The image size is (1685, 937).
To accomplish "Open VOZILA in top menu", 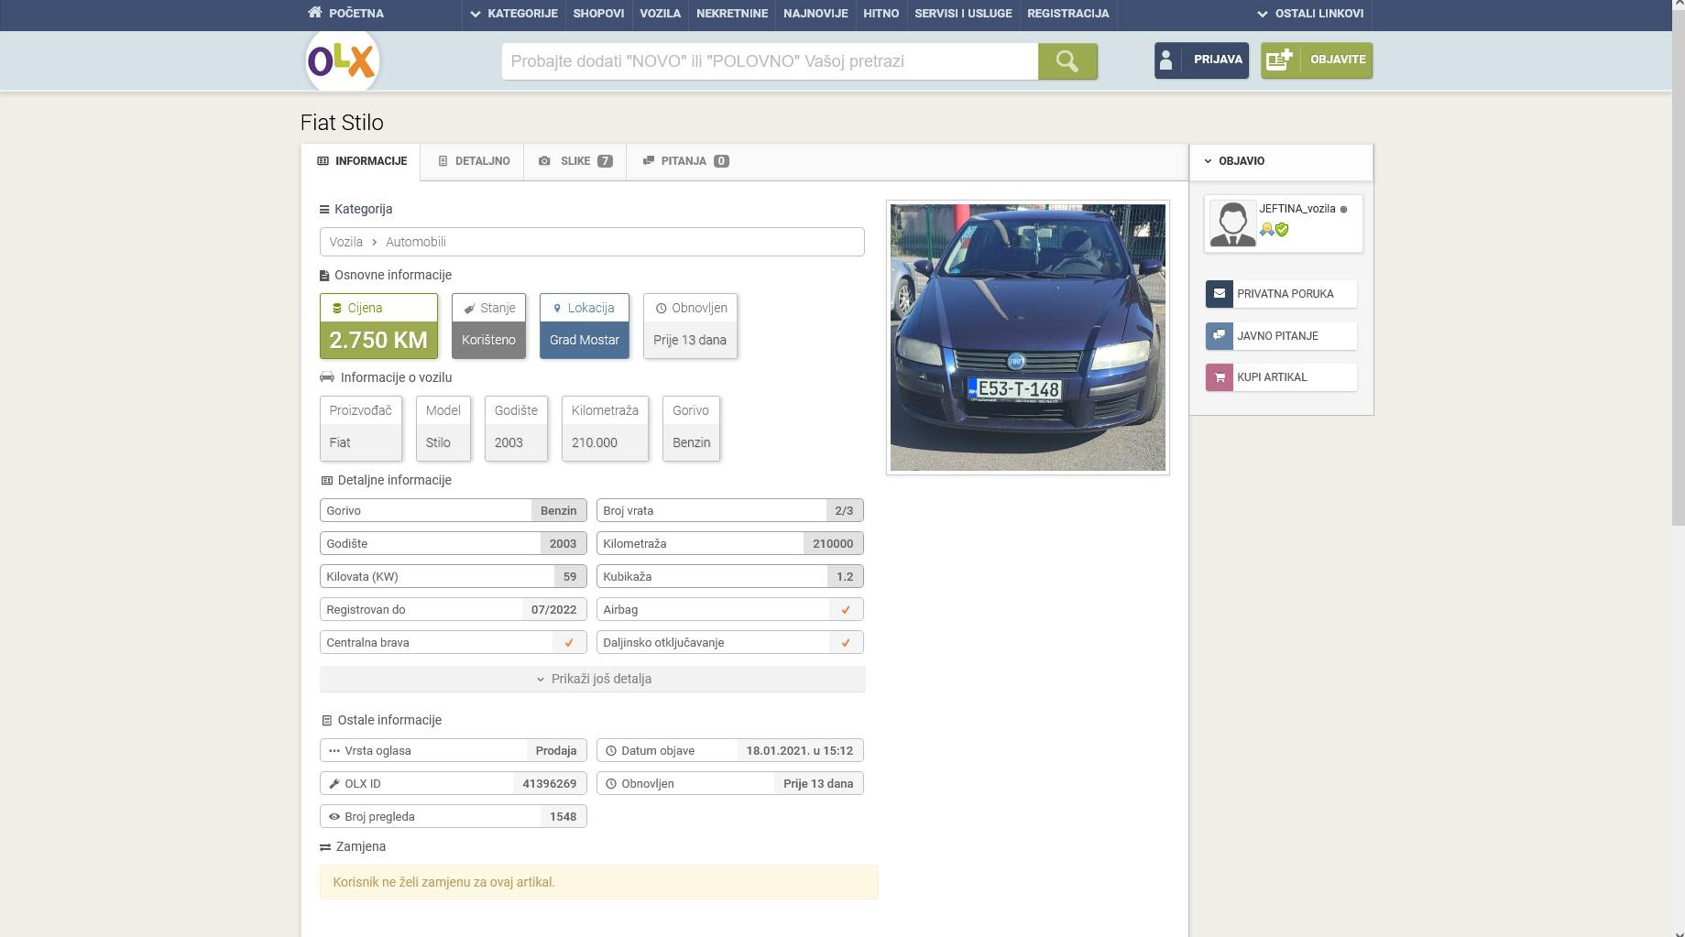I will click(x=660, y=14).
